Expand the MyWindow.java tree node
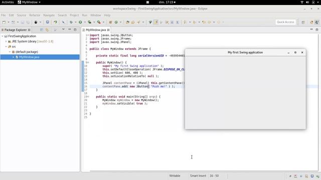The image size is (321, 180). [x=14, y=57]
